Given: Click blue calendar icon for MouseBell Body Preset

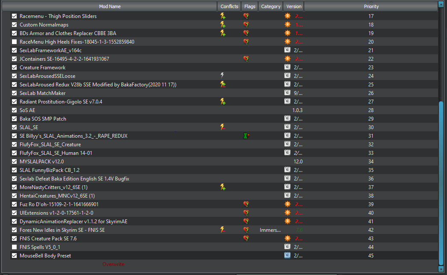Looking at the screenshot, I should click(287, 255).
